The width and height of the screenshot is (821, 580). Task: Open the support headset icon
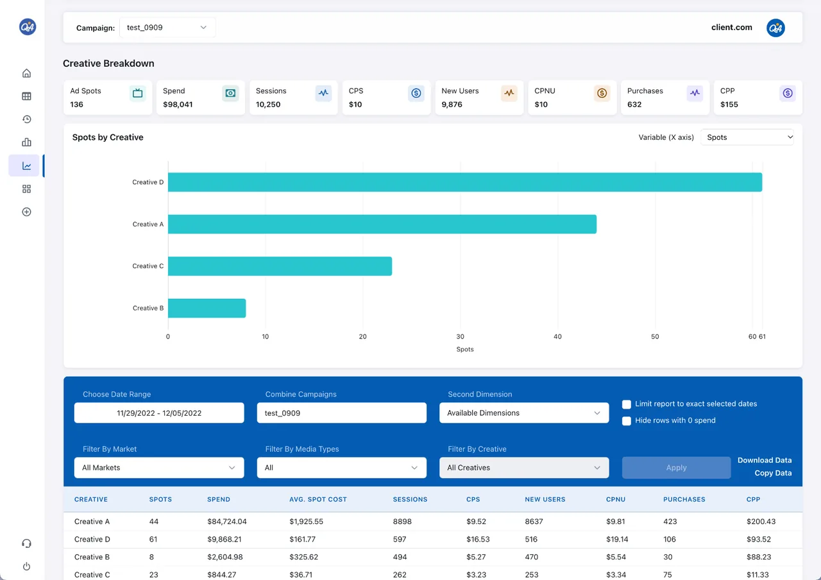coord(26,543)
